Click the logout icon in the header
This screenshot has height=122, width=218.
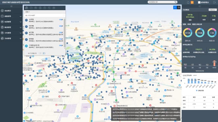[214, 2]
